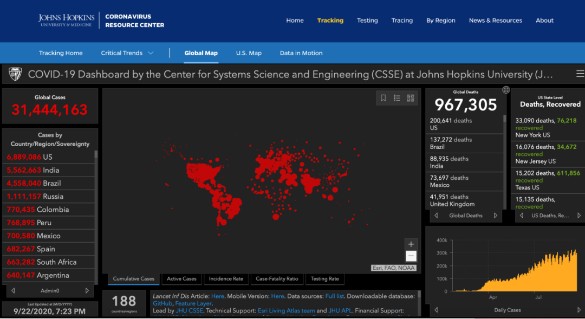
Task: Switch to the U.S. Map tab
Action: [x=249, y=53]
